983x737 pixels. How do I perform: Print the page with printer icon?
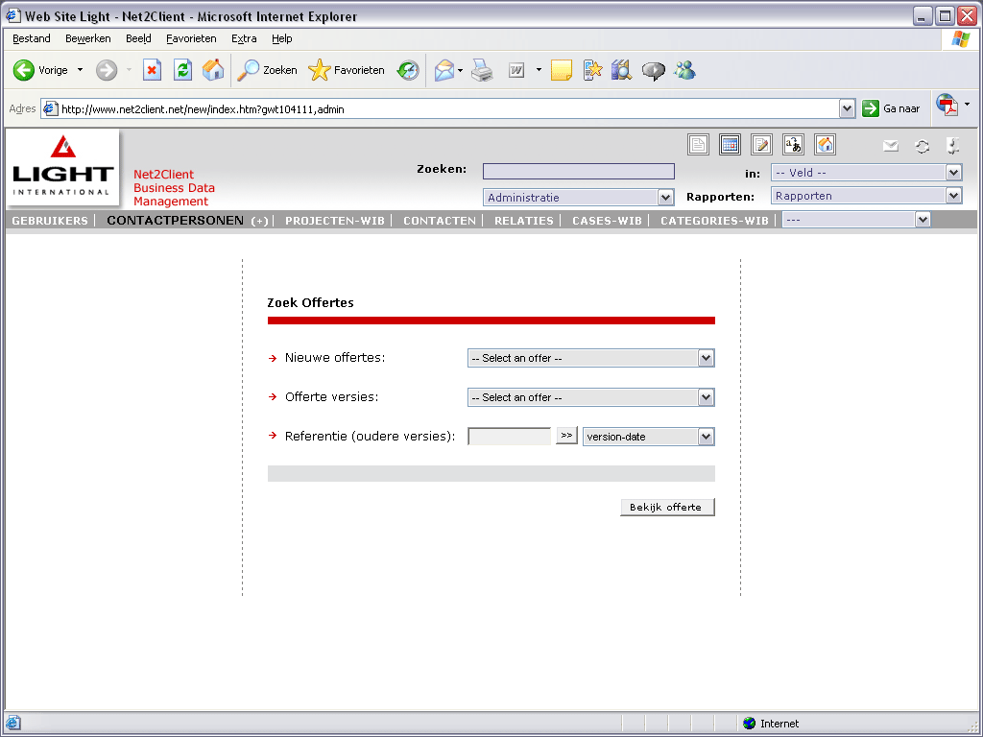coord(482,70)
